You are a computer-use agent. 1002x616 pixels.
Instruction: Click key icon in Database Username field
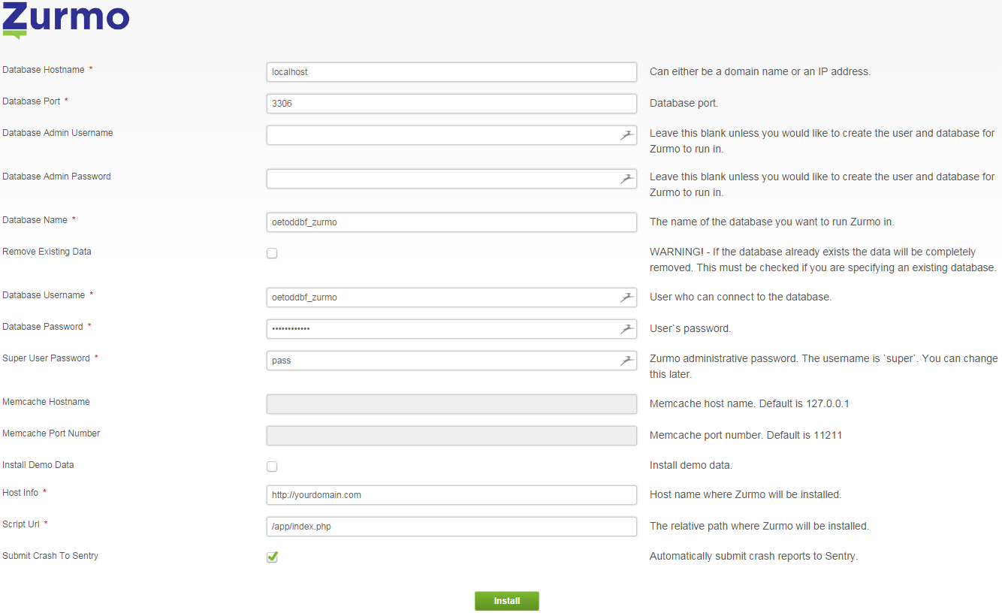click(626, 297)
